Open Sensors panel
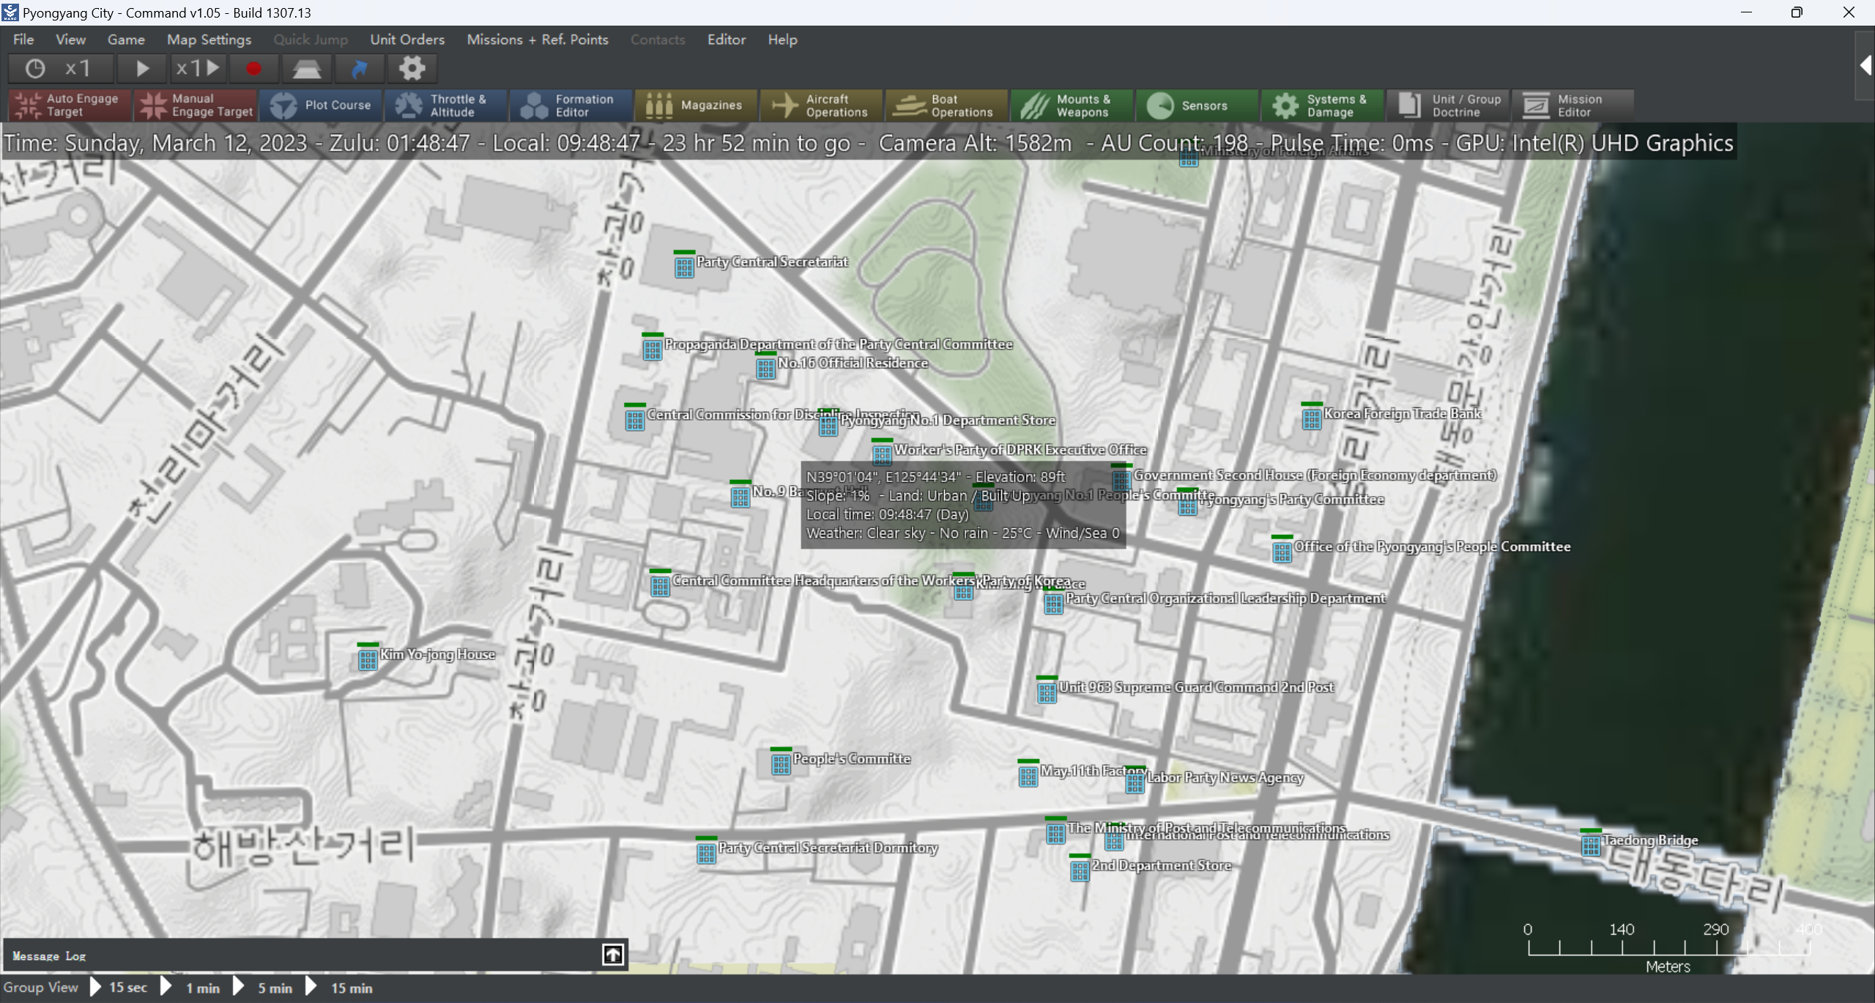1875x1003 pixels. click(x=1196, y=106)
